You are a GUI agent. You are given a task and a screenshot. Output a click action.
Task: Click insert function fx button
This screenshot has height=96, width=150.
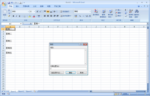click(x=31, y=24)
